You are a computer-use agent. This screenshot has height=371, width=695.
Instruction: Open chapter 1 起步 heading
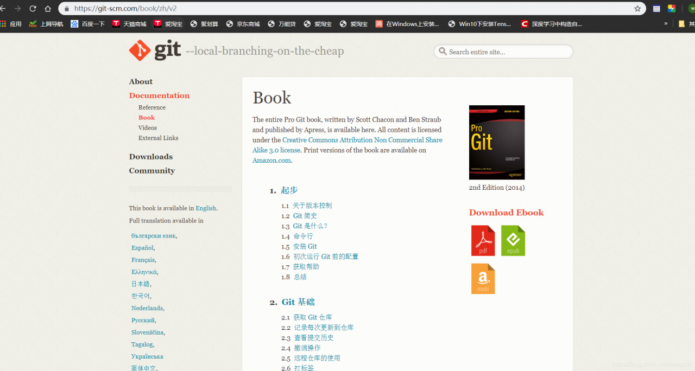(x=289, y=190)
